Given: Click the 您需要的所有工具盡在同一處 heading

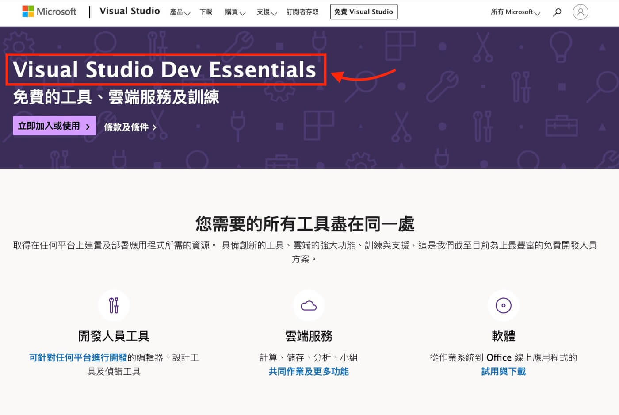Looking at the screenshot, I should click(305, 224).
